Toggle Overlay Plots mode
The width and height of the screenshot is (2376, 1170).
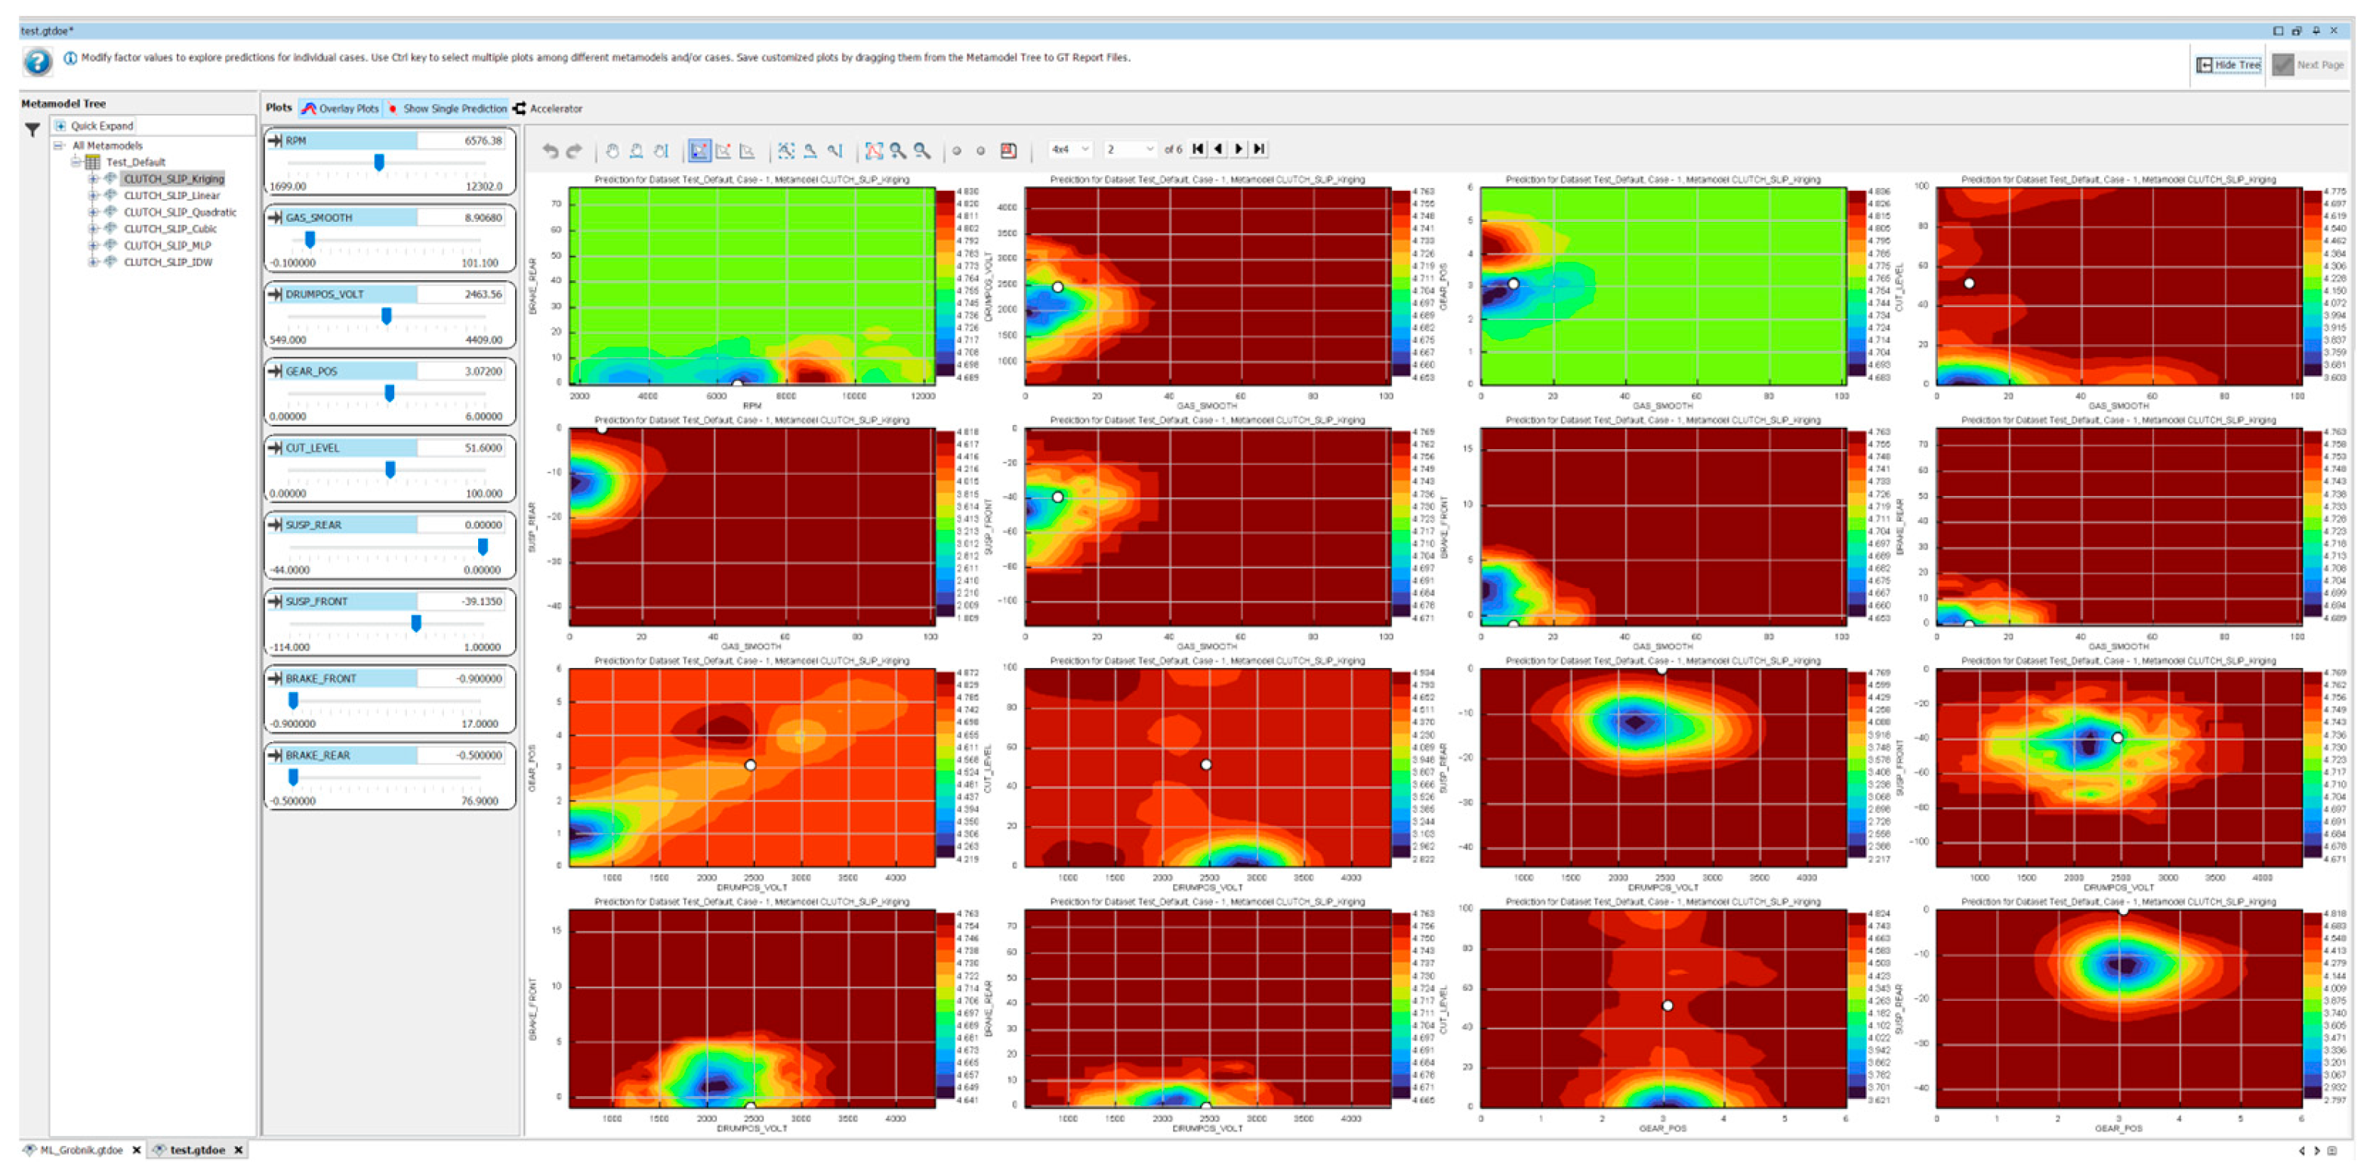(341, 109)
